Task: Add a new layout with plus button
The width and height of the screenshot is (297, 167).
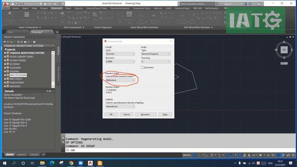Action: tap(43, 154)
